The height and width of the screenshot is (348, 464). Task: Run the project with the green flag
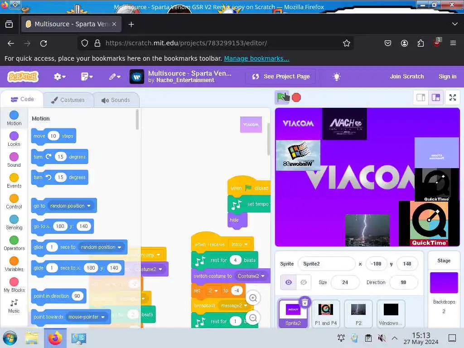[282, 97]
